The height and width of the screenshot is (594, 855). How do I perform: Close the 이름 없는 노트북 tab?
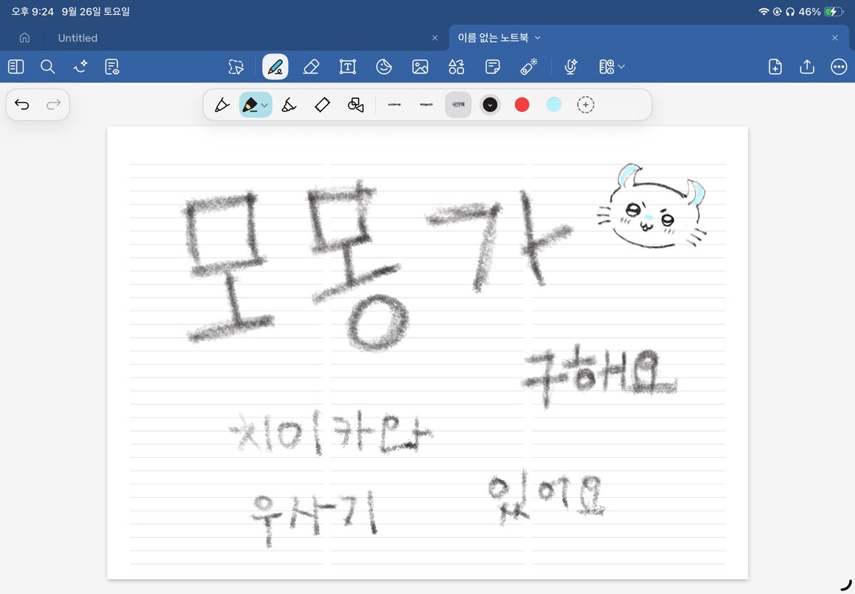(835, 38)
